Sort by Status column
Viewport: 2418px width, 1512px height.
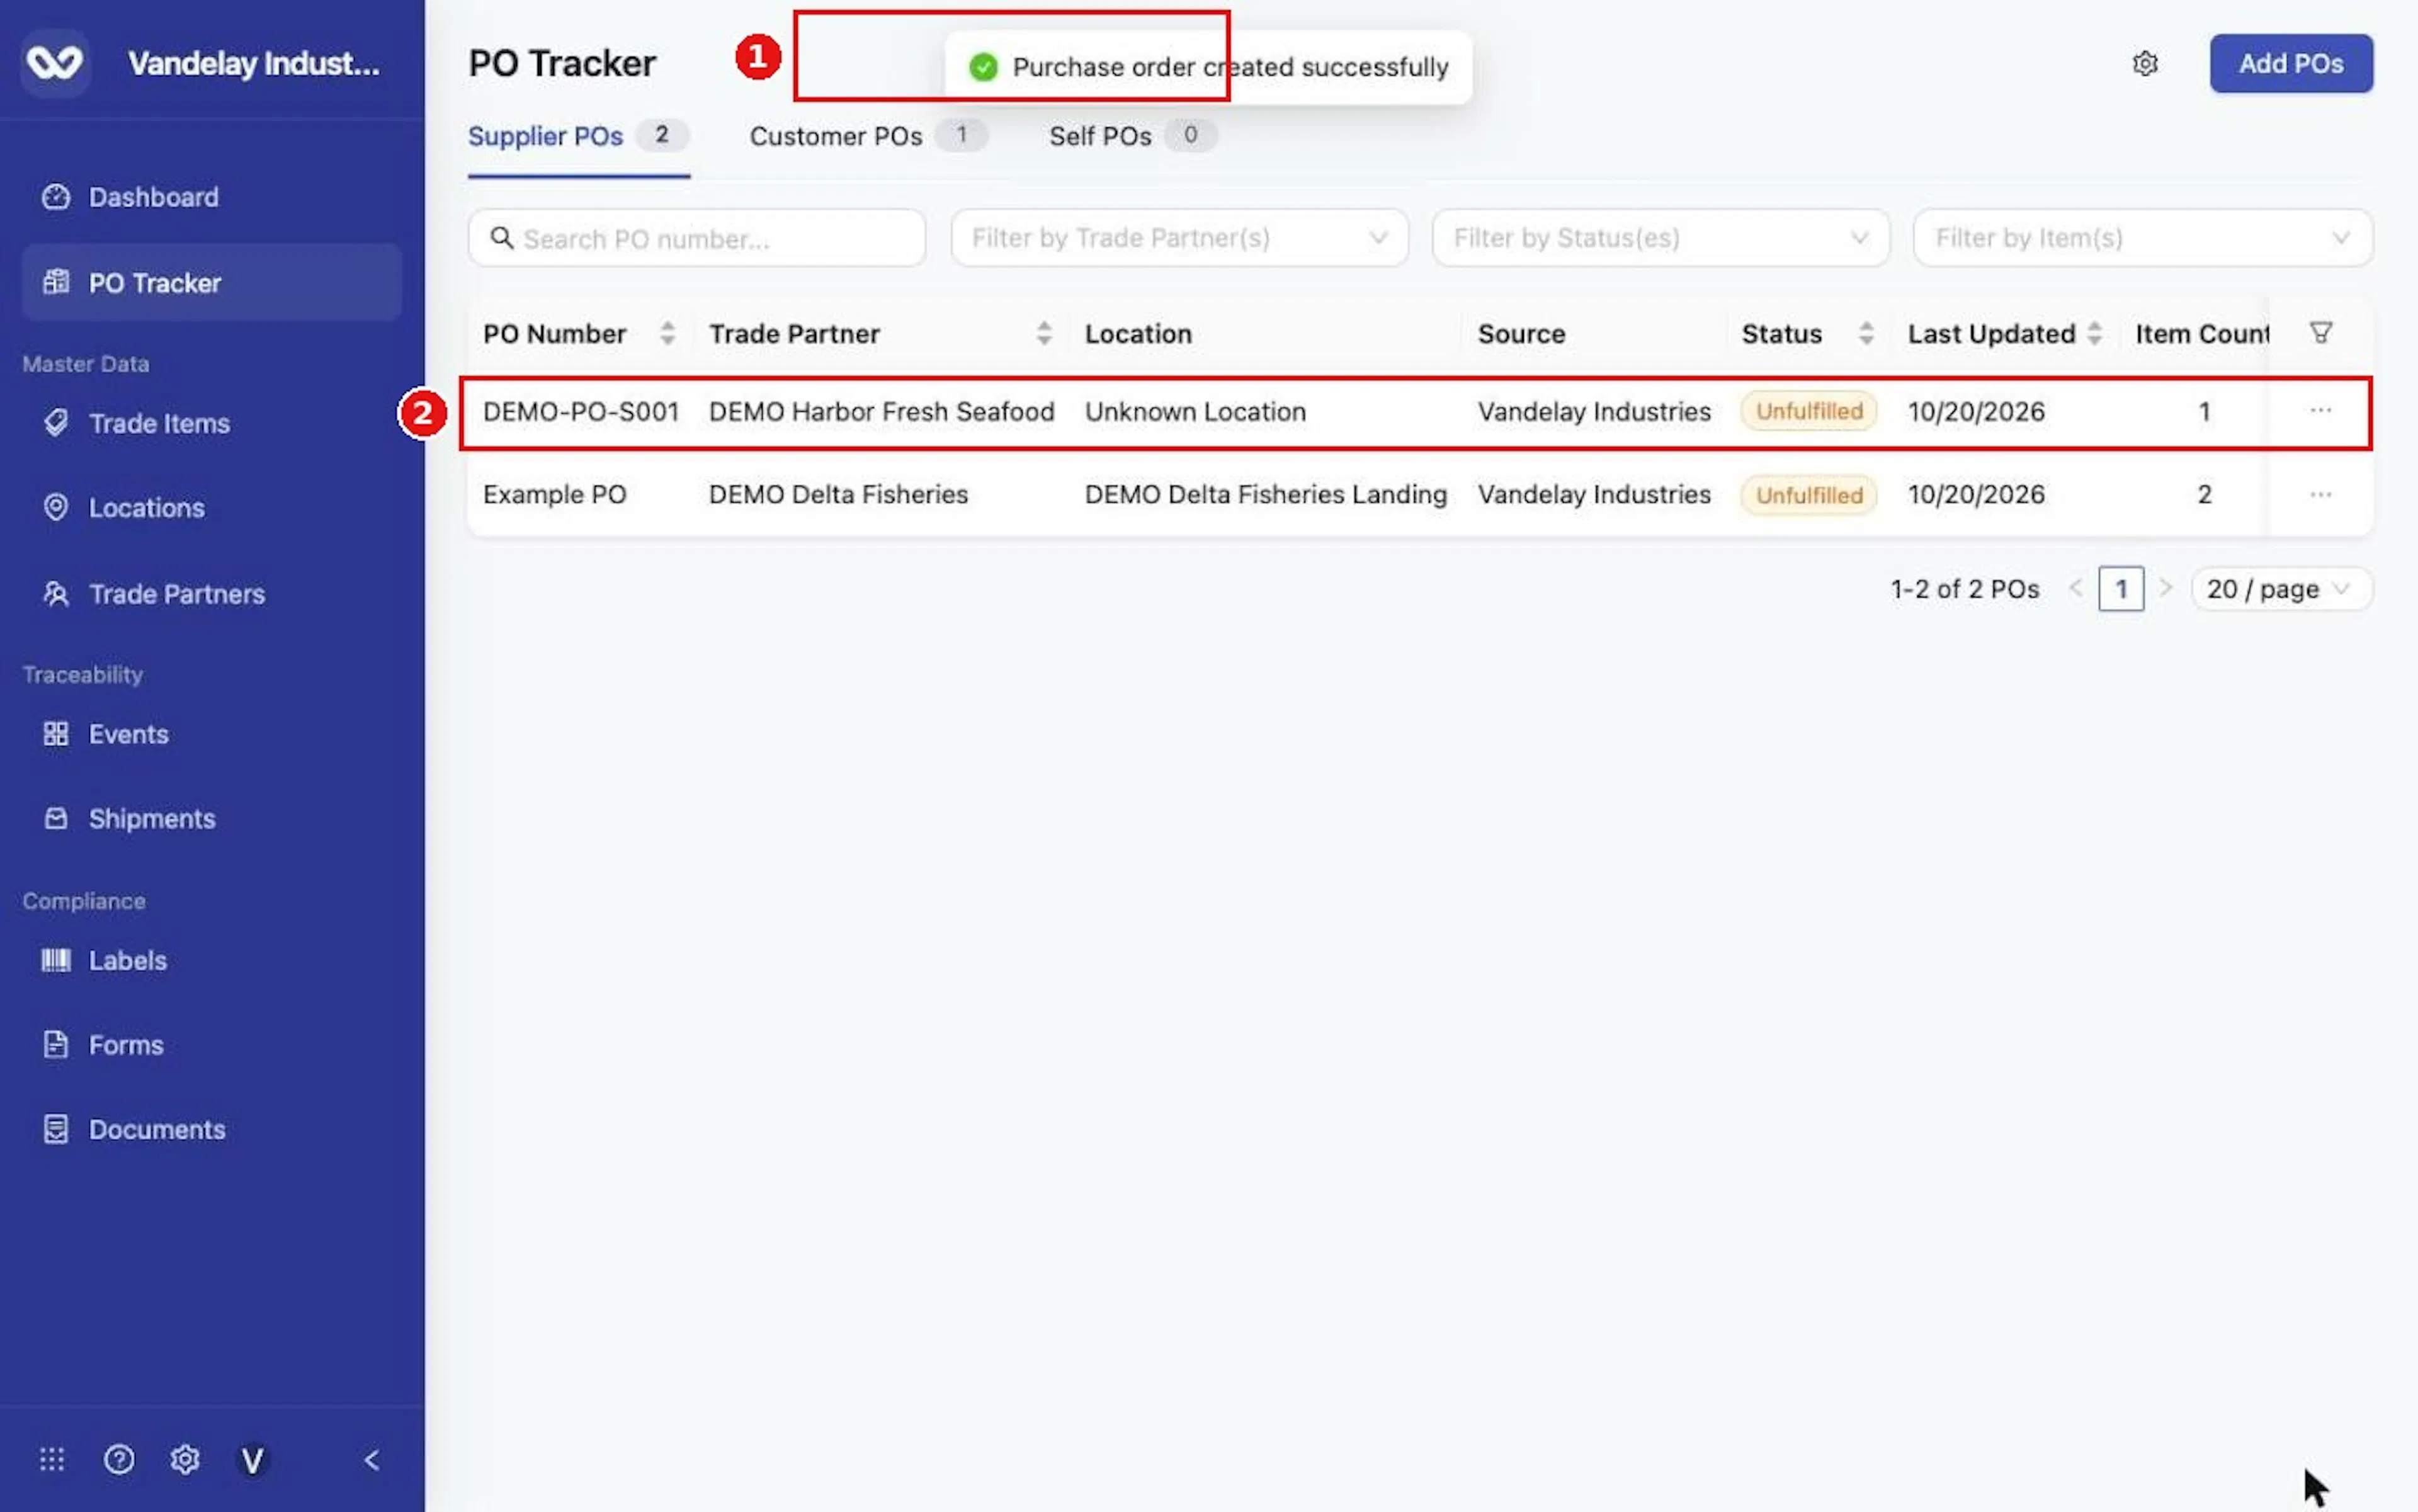(x=1865, y=334)
